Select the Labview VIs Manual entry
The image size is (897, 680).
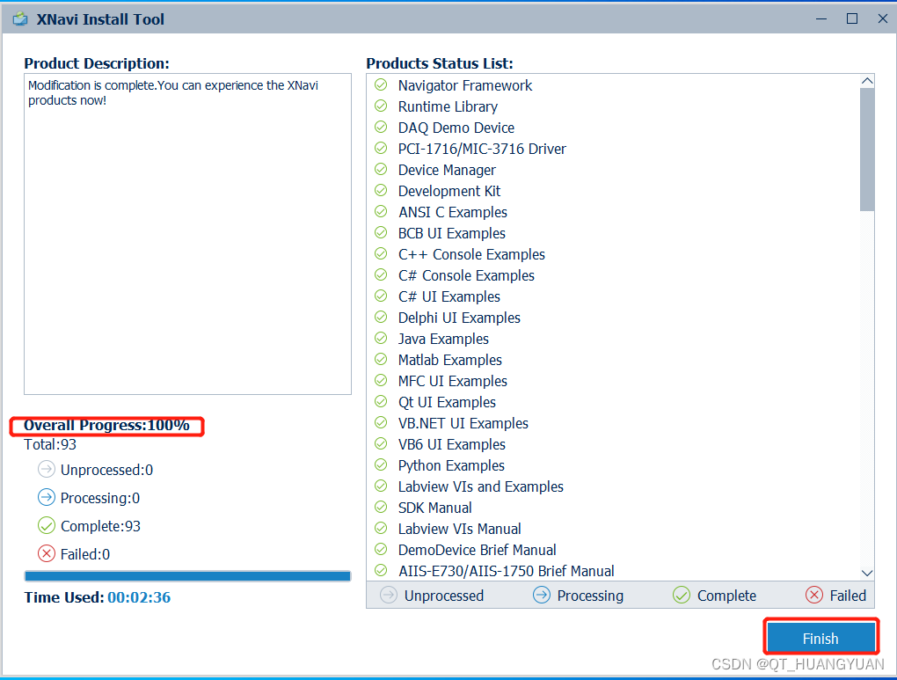(459, 529)
